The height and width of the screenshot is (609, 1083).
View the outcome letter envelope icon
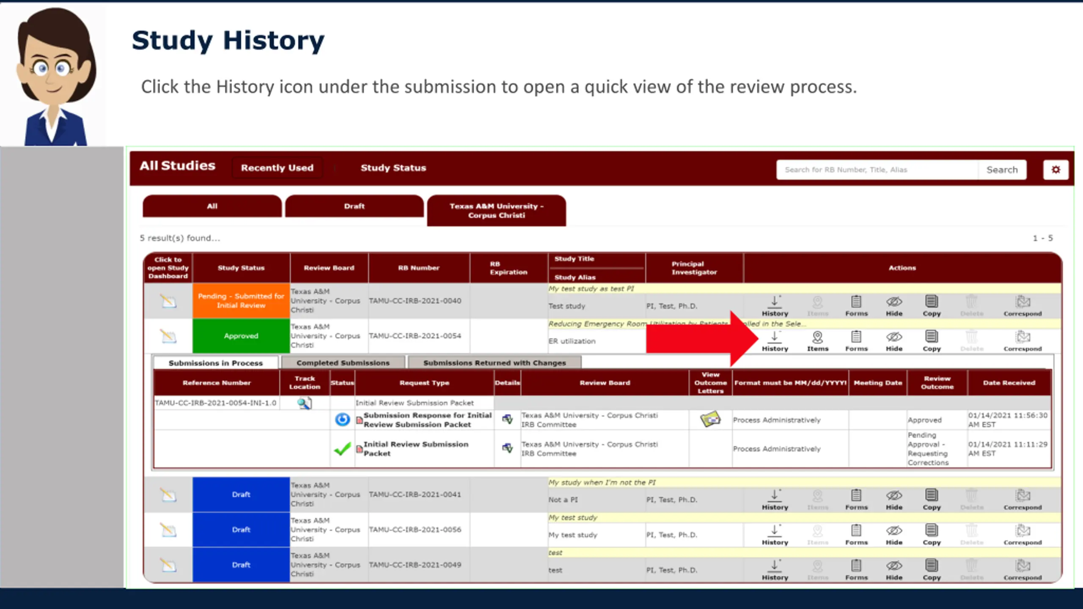(710, 420)
